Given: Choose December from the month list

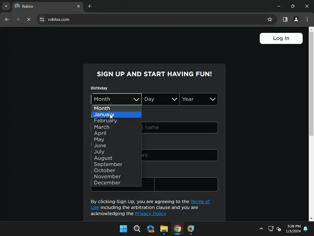Looking at the screenshot, I should [116, 183].
